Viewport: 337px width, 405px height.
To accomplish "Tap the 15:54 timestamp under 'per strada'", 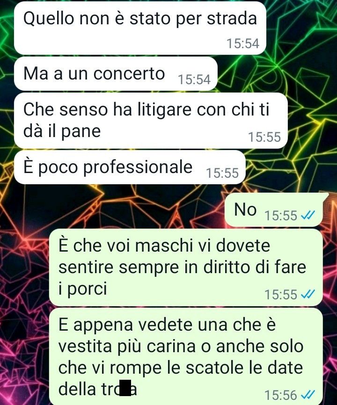I will pos(242,43).
